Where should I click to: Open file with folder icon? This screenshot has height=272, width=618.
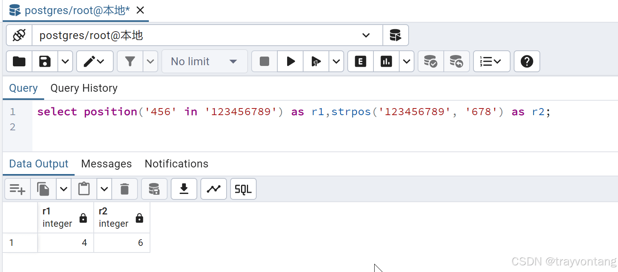(x=19, y=61)
